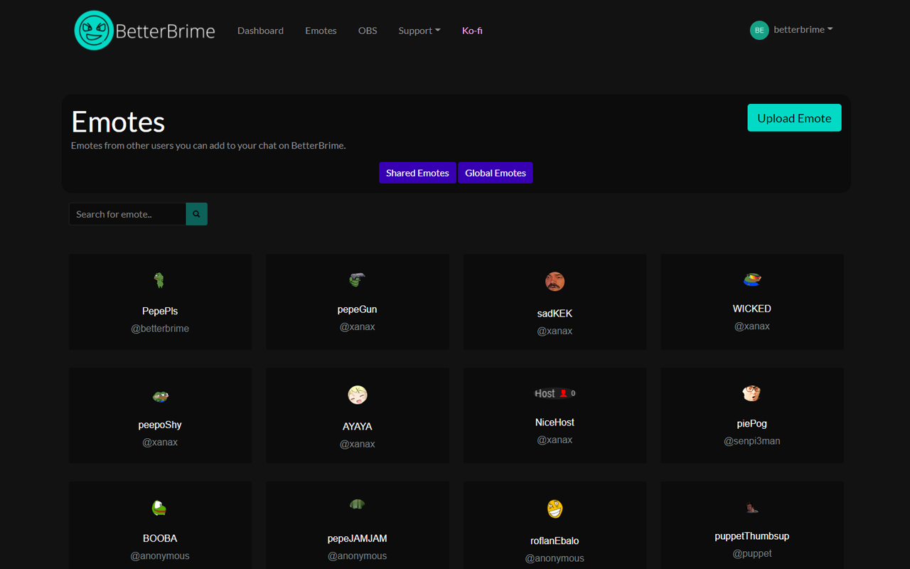Click @xanax under pepeGun
The width and height of the screenshot is (910, 569).
[x=357, y=327]
